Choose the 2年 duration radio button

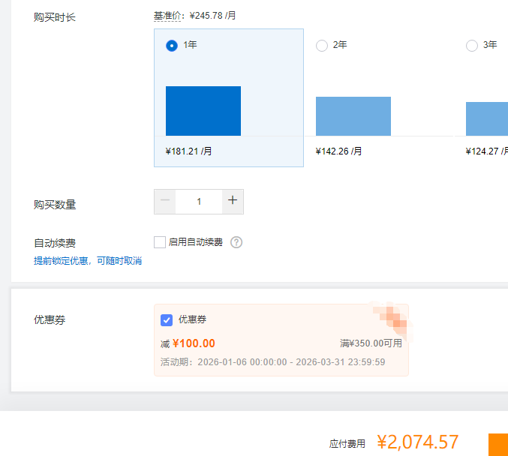click(322, 46)
